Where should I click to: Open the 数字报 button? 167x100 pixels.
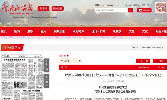(43, 8)
